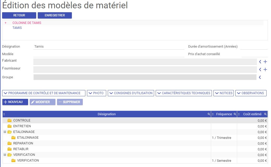Focus Prix d'achat conseillé field
The image size is (271, 167).
click(x=254, y=54)
